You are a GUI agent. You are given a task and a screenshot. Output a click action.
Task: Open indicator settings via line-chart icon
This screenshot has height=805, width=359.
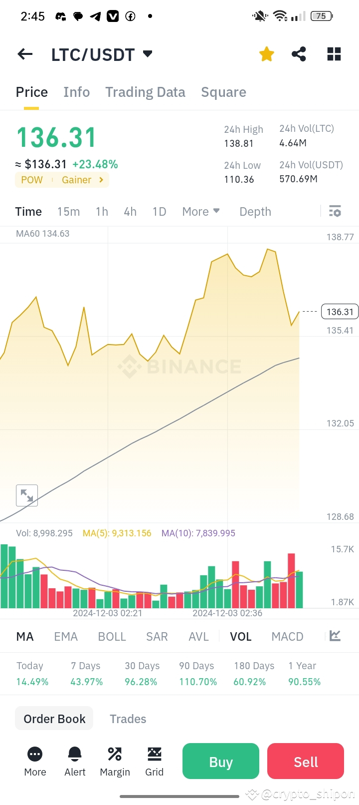pos(336,636)
